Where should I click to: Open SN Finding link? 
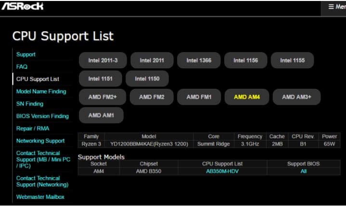[x=30, y=104]
